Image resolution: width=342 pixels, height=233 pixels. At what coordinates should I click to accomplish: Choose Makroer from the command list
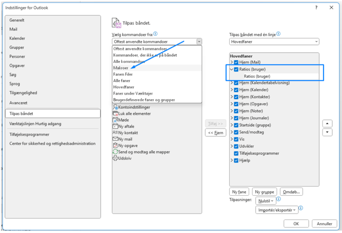tap(121, 68)
